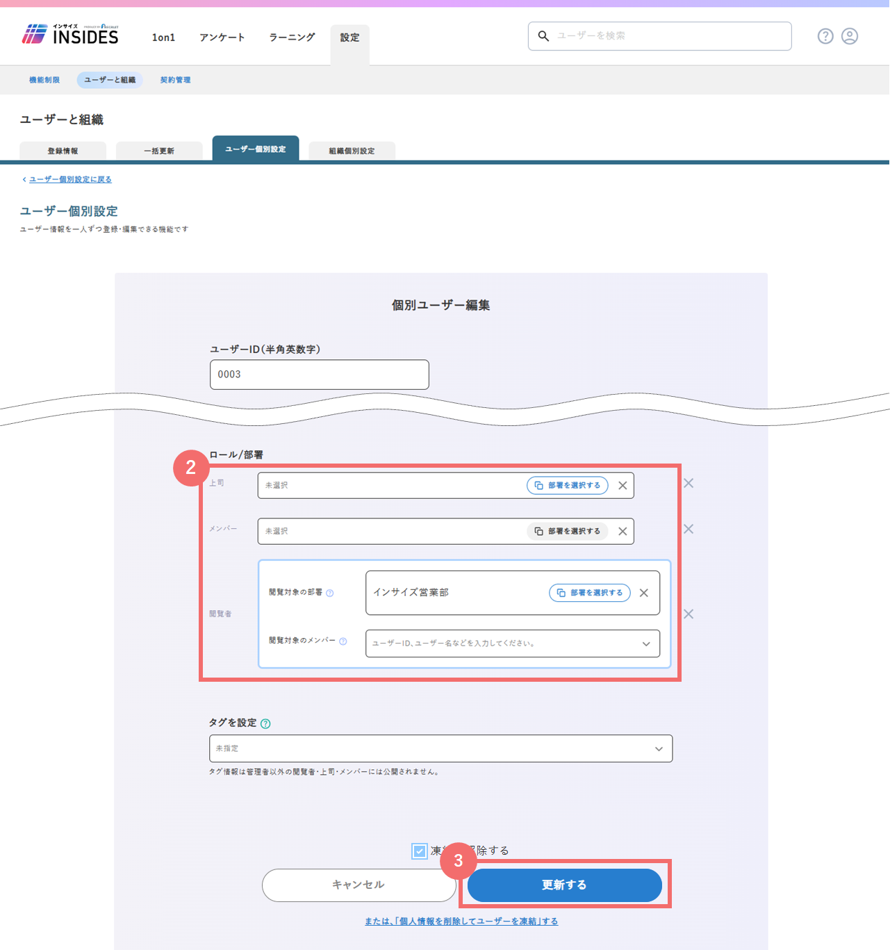Open the タグを設定 未指定 dropdown

click(441, 748)
